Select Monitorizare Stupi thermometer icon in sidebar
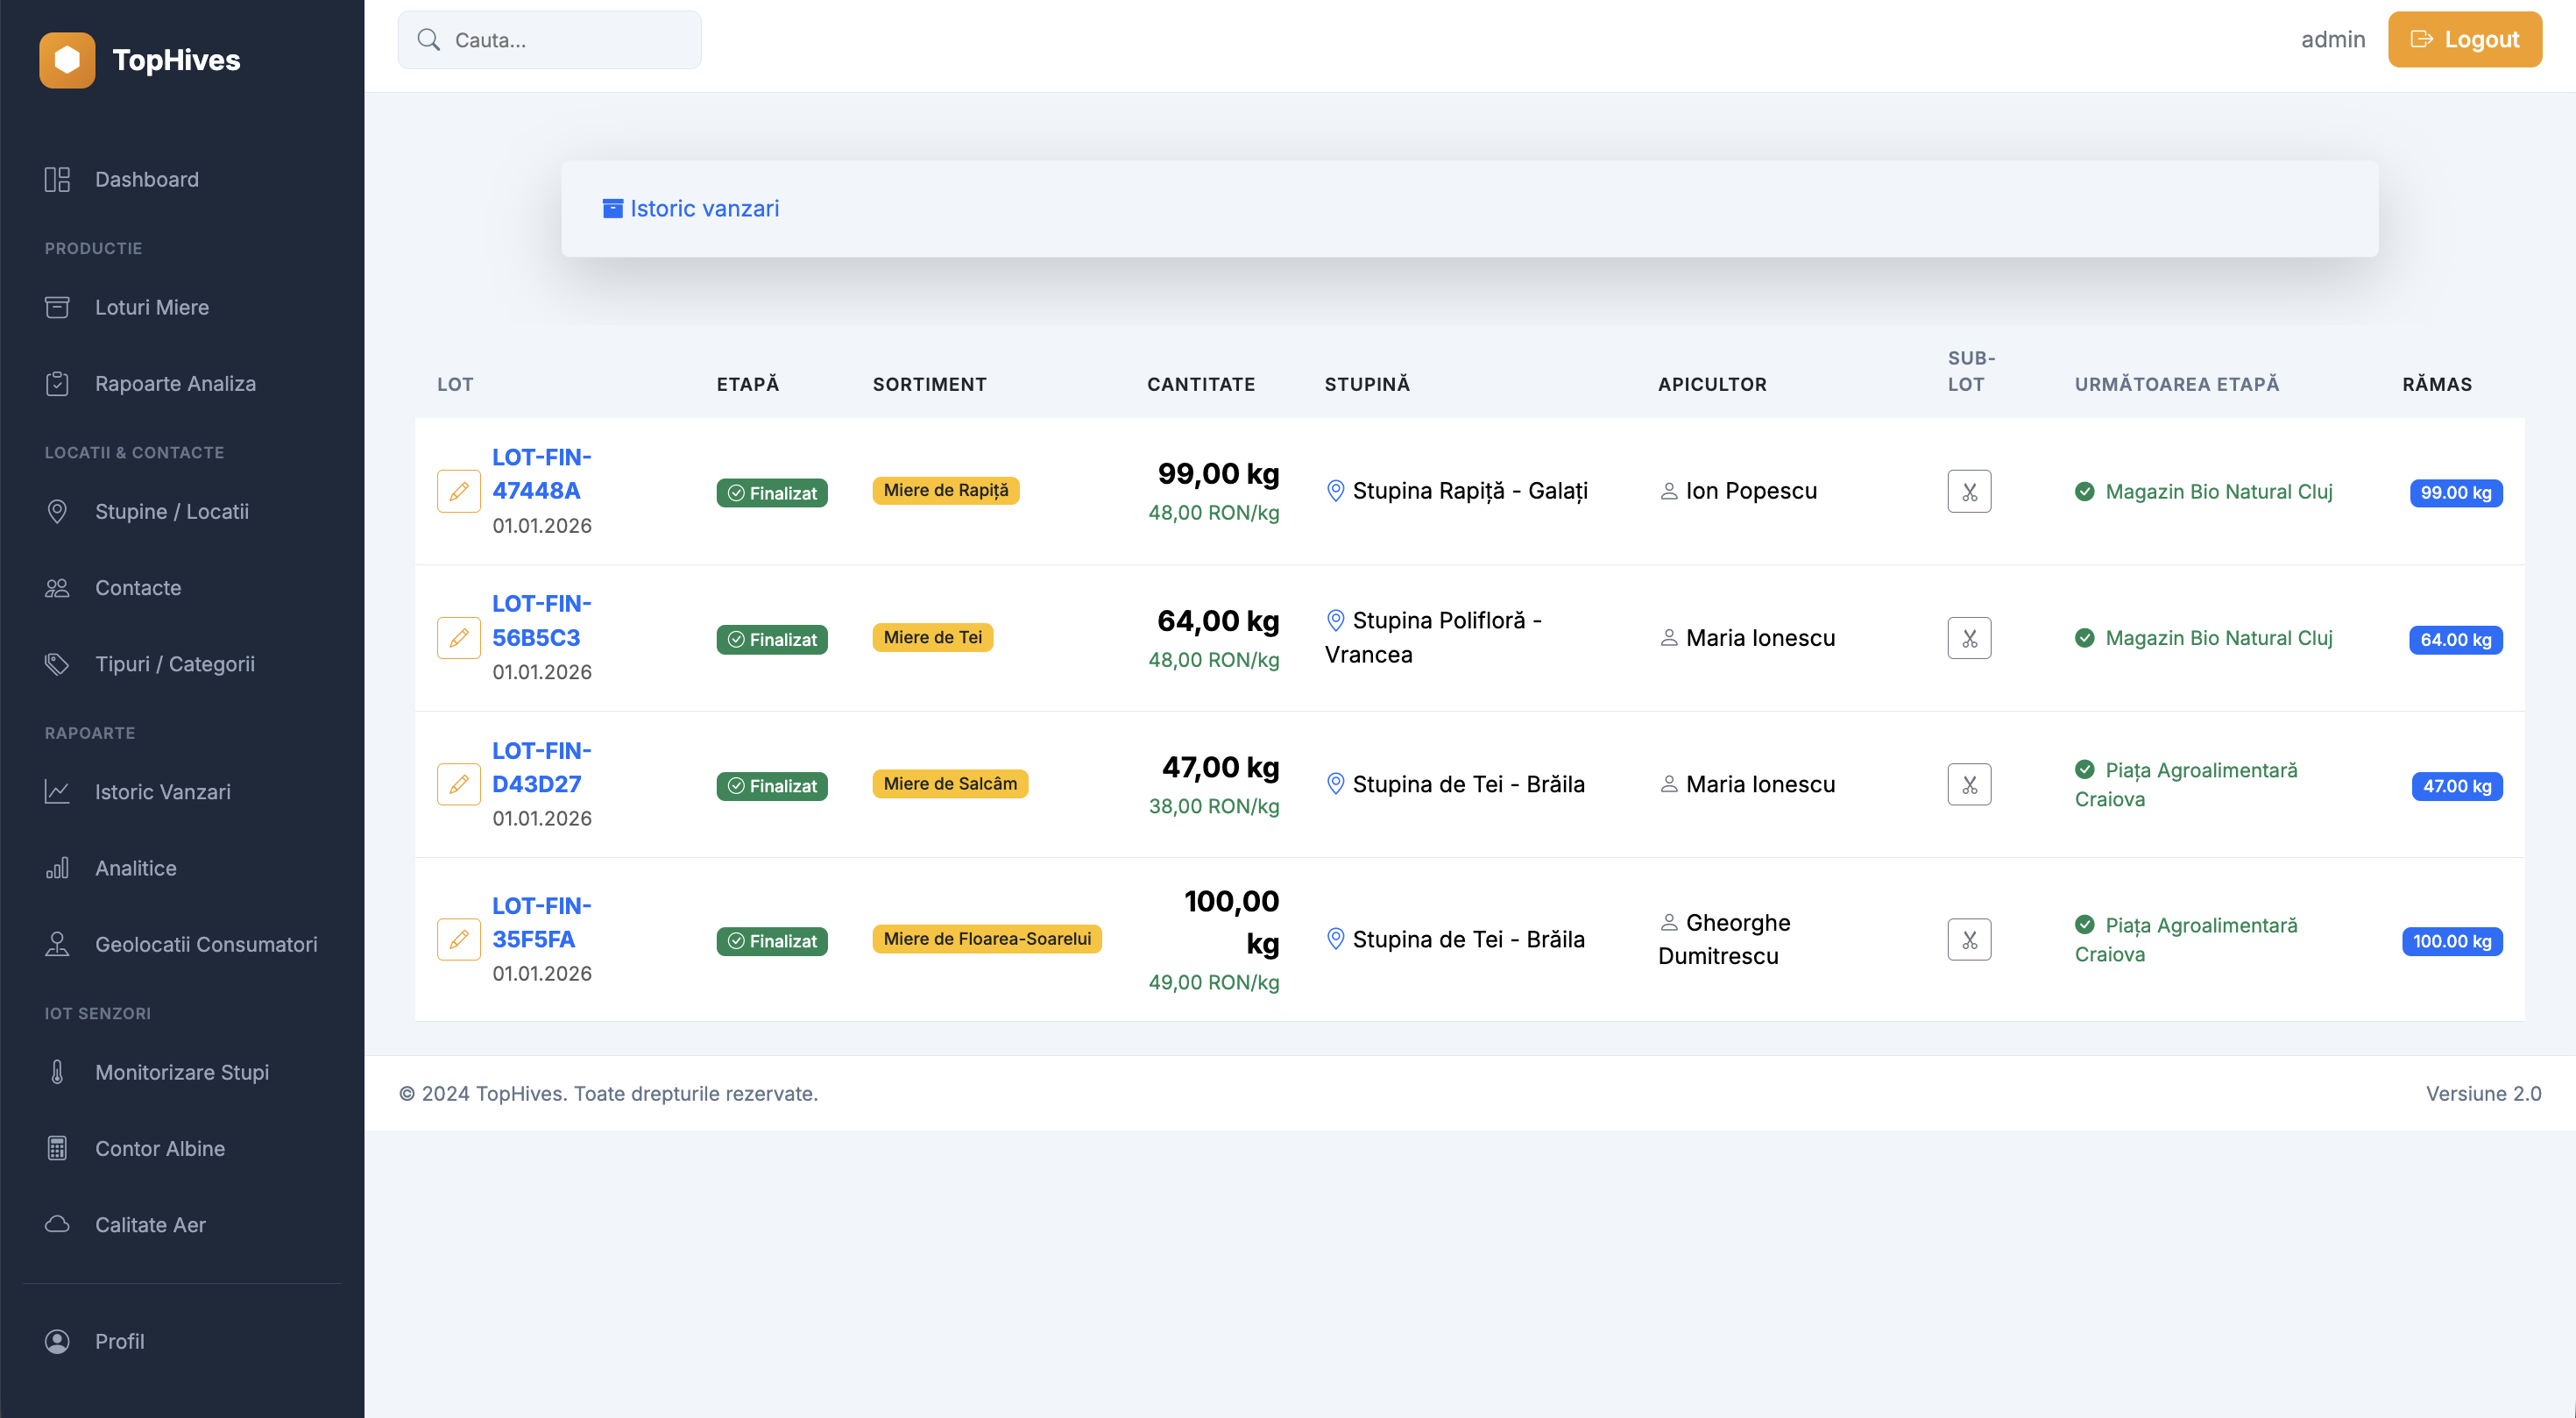 coord(57,1072)
